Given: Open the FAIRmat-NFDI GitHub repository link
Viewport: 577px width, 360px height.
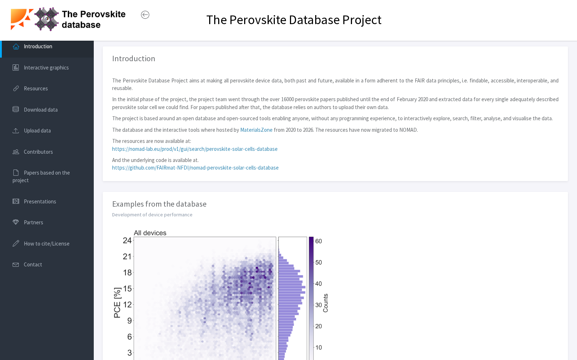Looking at the screenshot, I should (195, 168).
